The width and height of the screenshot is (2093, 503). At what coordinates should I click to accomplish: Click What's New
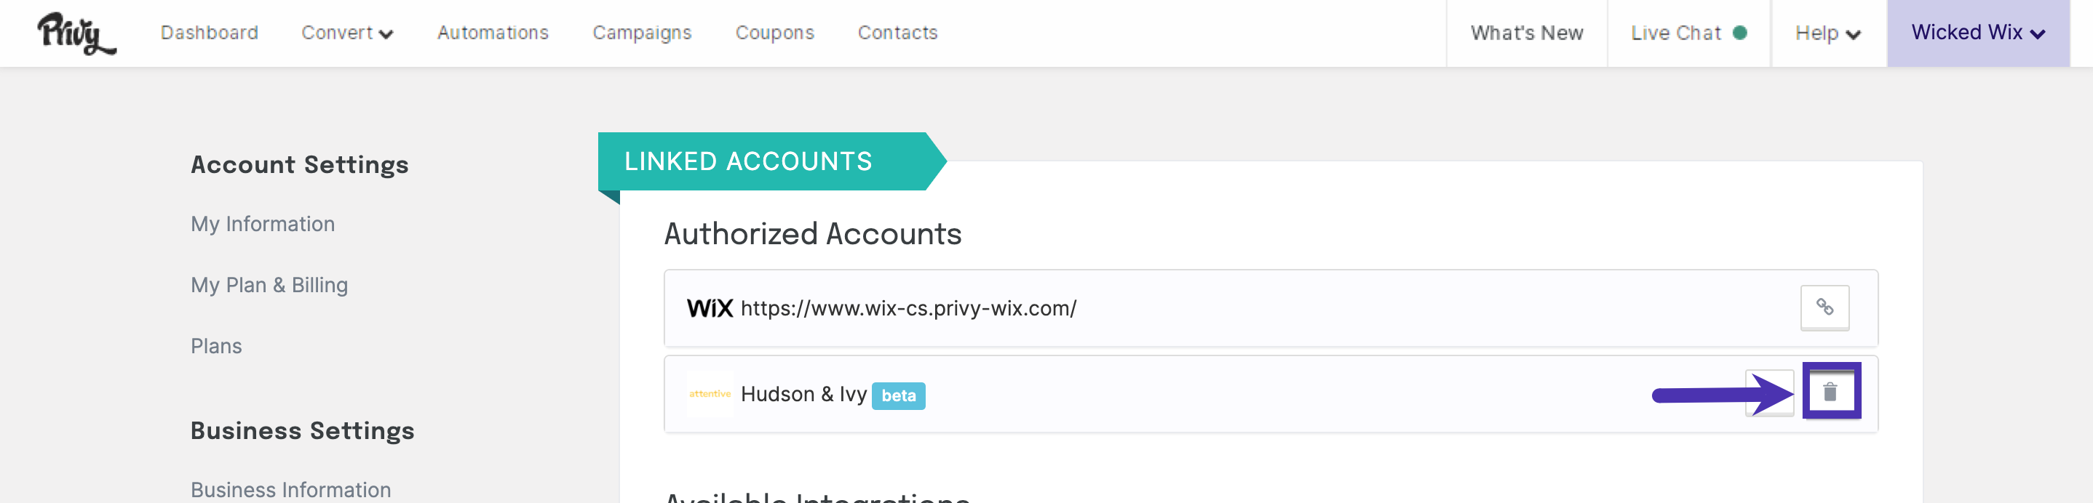[1526, 33]
